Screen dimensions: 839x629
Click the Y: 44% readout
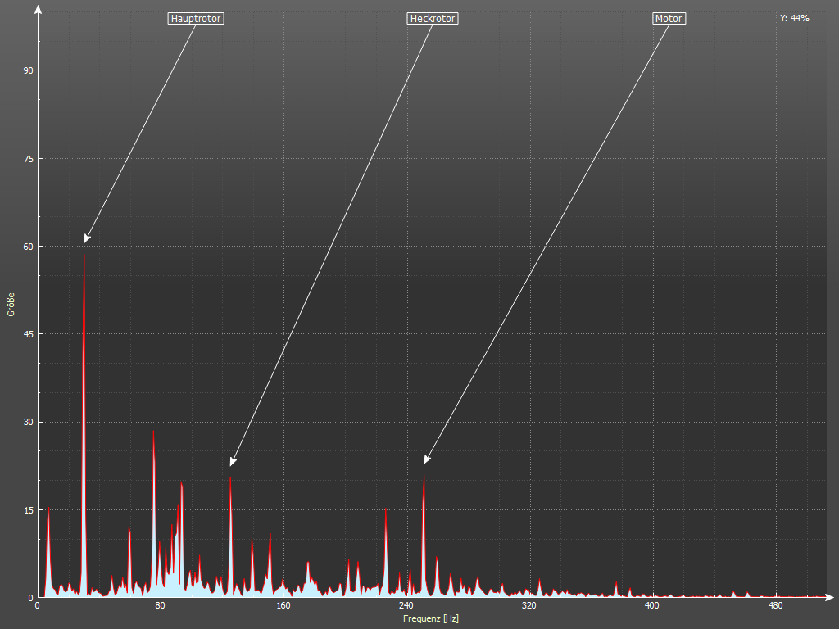coord(794,18)
